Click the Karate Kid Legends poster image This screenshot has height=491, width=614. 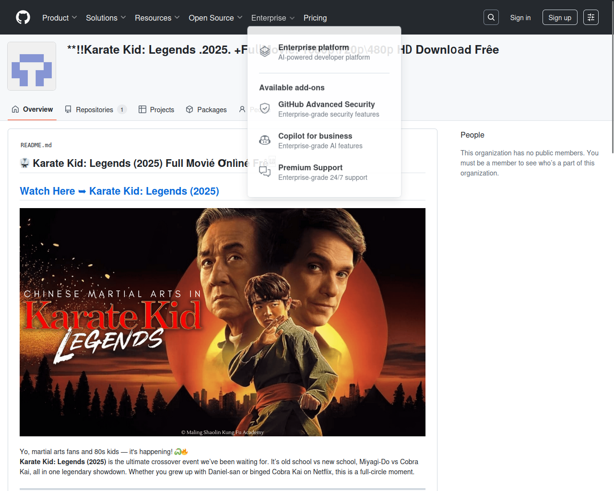(x=223, y=322)
